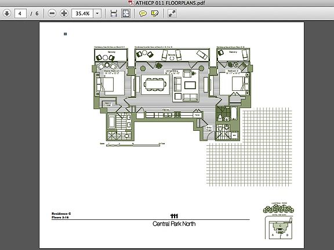Add a sticky note comment

click(143, 14)
